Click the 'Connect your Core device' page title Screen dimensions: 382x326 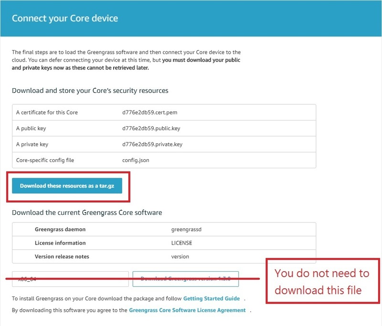pos(65,19)
